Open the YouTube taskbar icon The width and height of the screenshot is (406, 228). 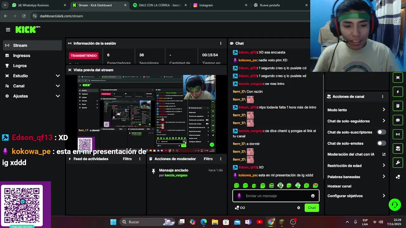[x=259, y=222]
